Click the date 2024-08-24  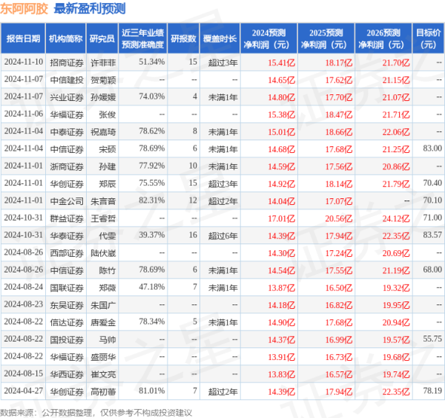(x=24, y=287)
